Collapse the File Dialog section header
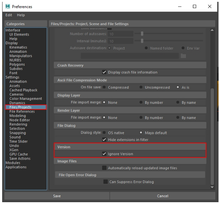 point(130,126)
